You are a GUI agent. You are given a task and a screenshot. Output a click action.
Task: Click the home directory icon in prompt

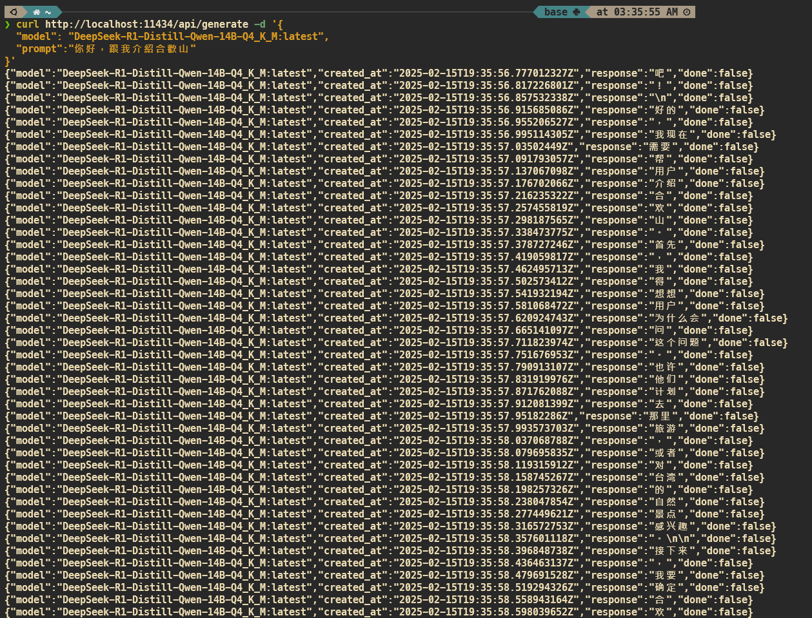pyautogui.click(x=37, y=12)
